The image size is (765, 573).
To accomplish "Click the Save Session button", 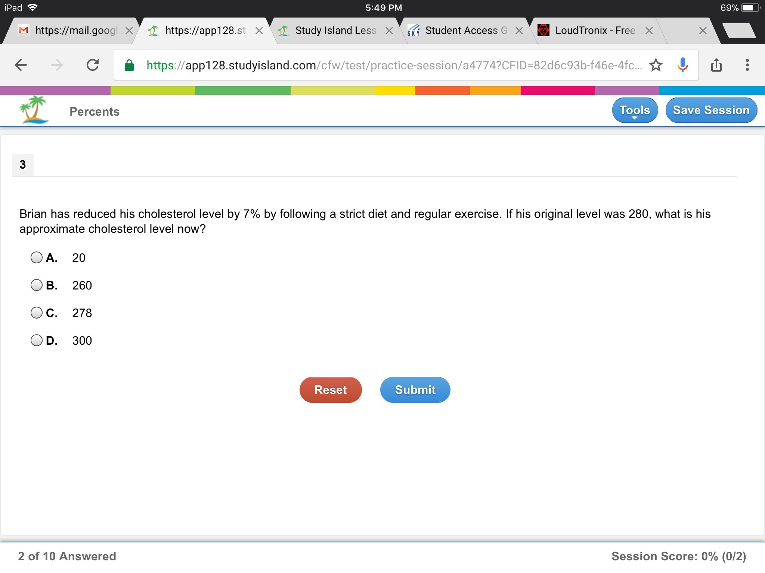I will tap(711, 110).
